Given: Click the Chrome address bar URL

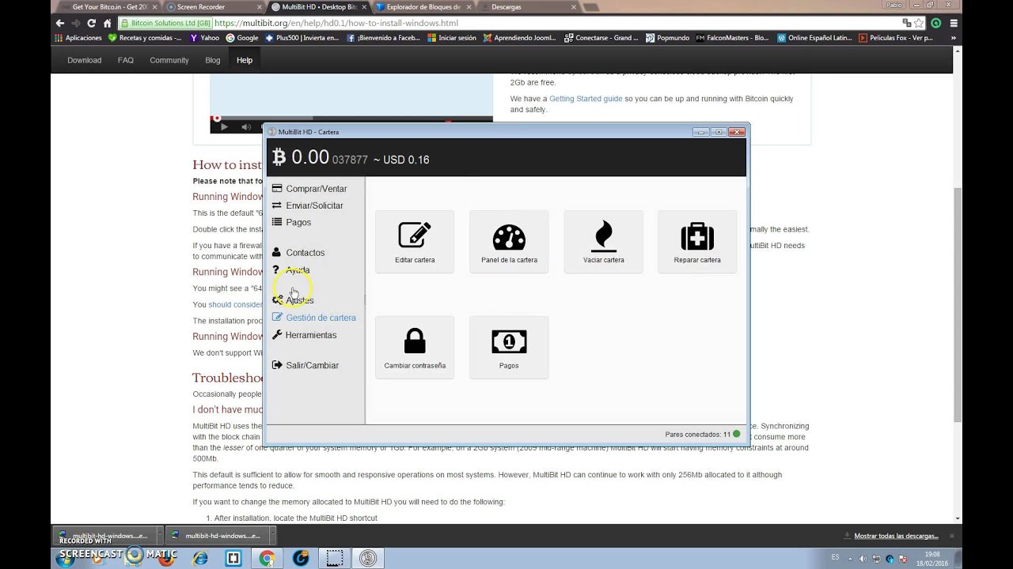Looking at the screenshot, I should pos(336,23).
